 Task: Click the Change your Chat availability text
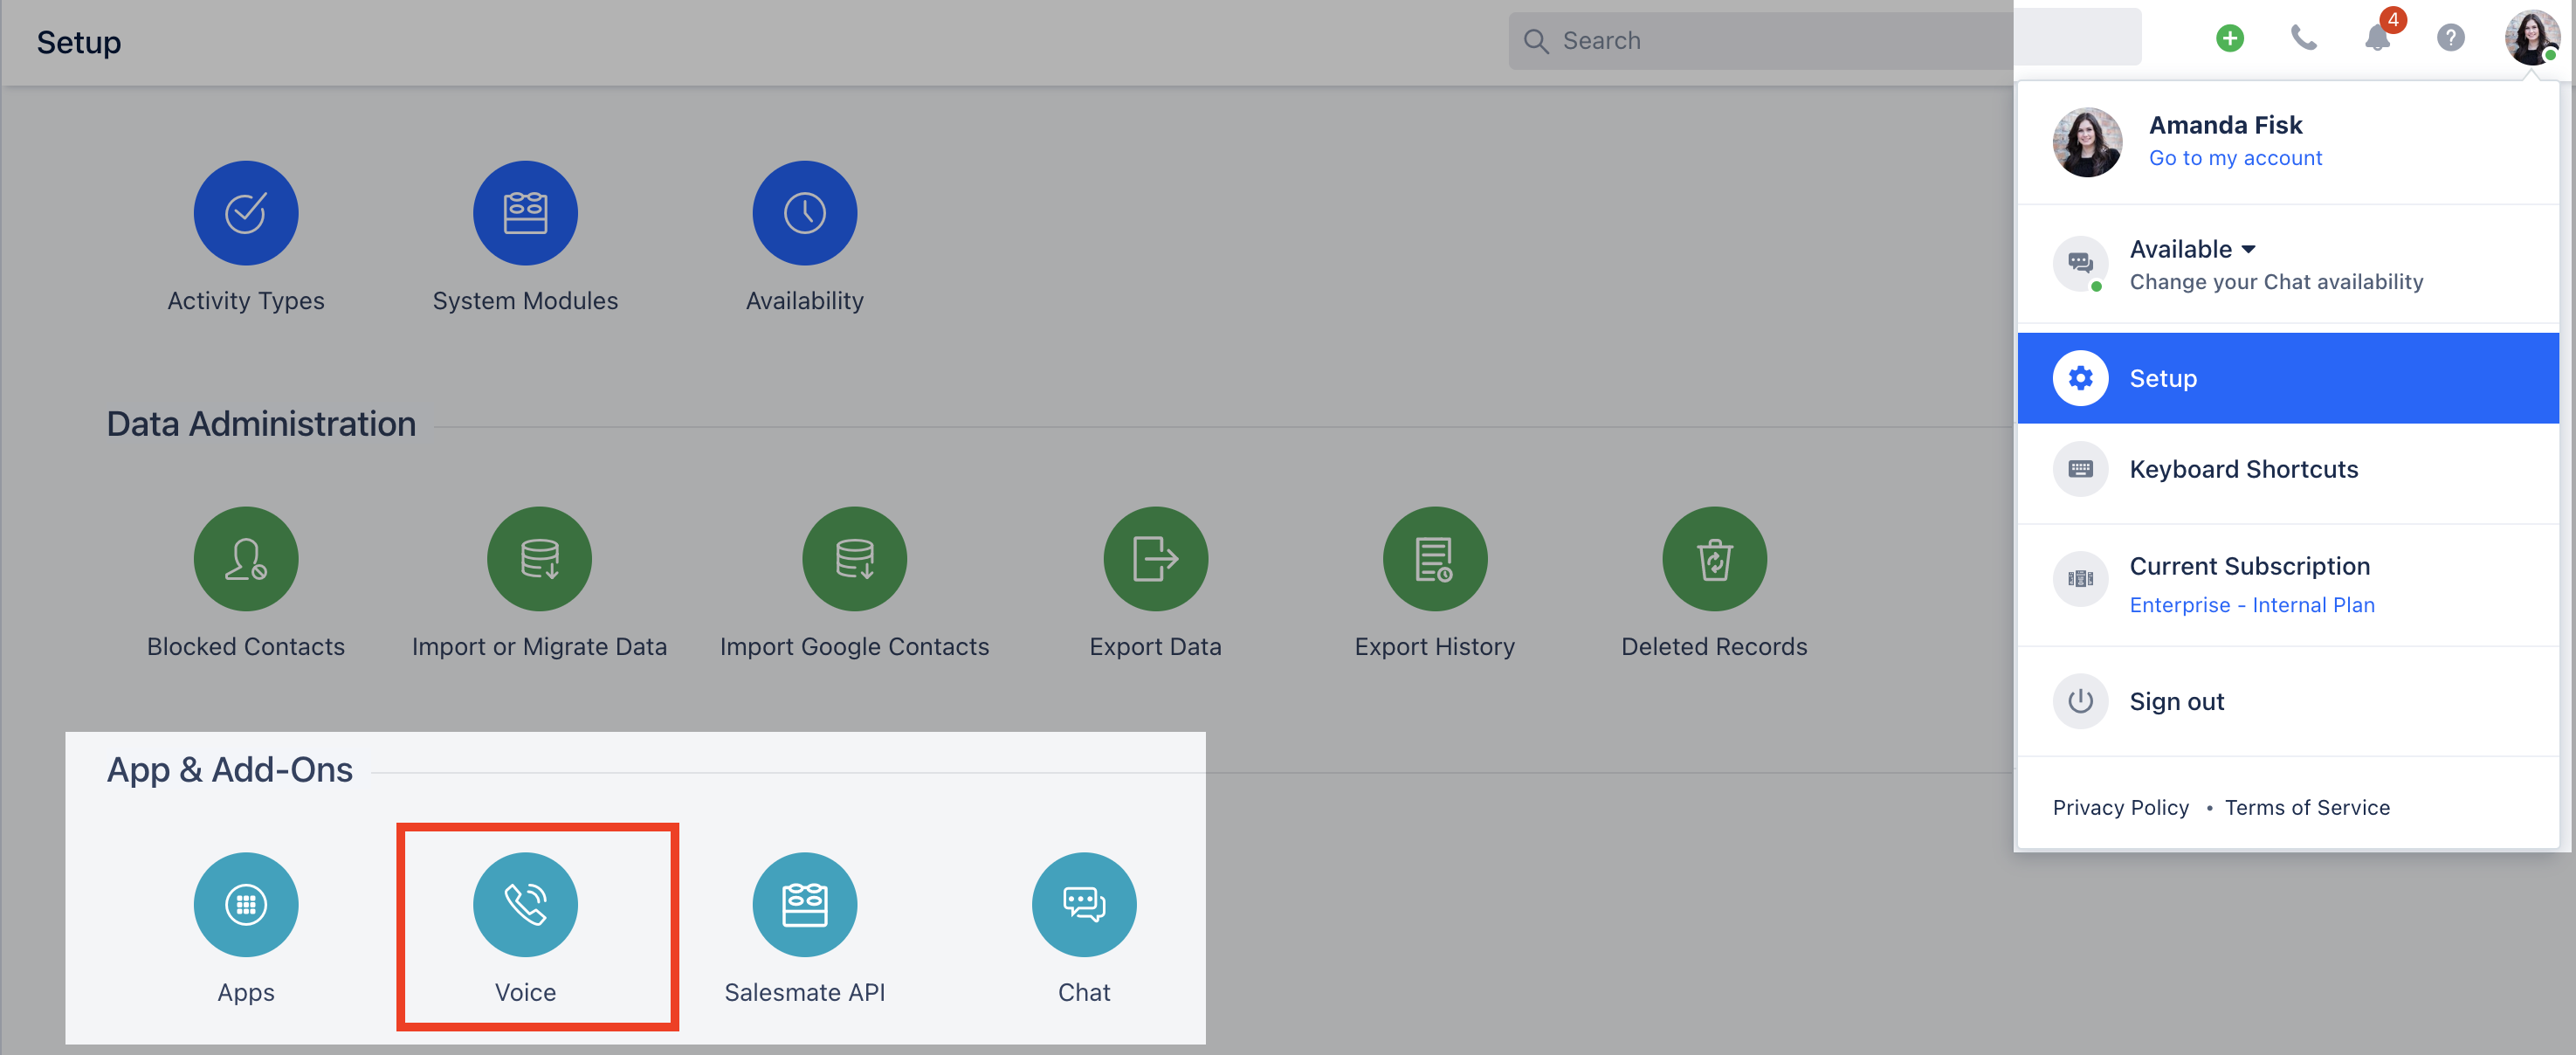[x=2276, y=282]
